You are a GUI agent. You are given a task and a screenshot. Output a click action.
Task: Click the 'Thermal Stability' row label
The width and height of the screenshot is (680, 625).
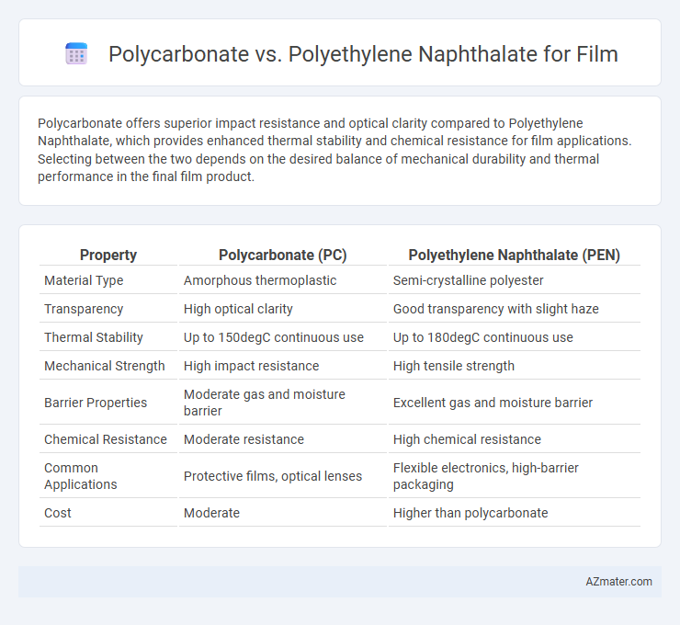[94, 337]
